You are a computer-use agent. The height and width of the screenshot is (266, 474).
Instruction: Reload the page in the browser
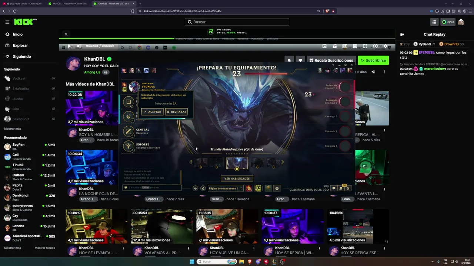[x=15, y=11]
